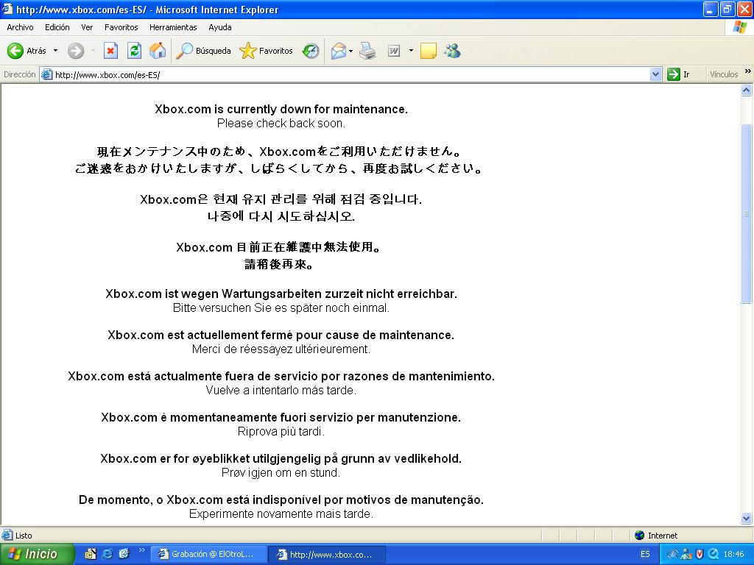
Task: Click the 'Please check back soon.' line
Action: (x=281, y=124)
